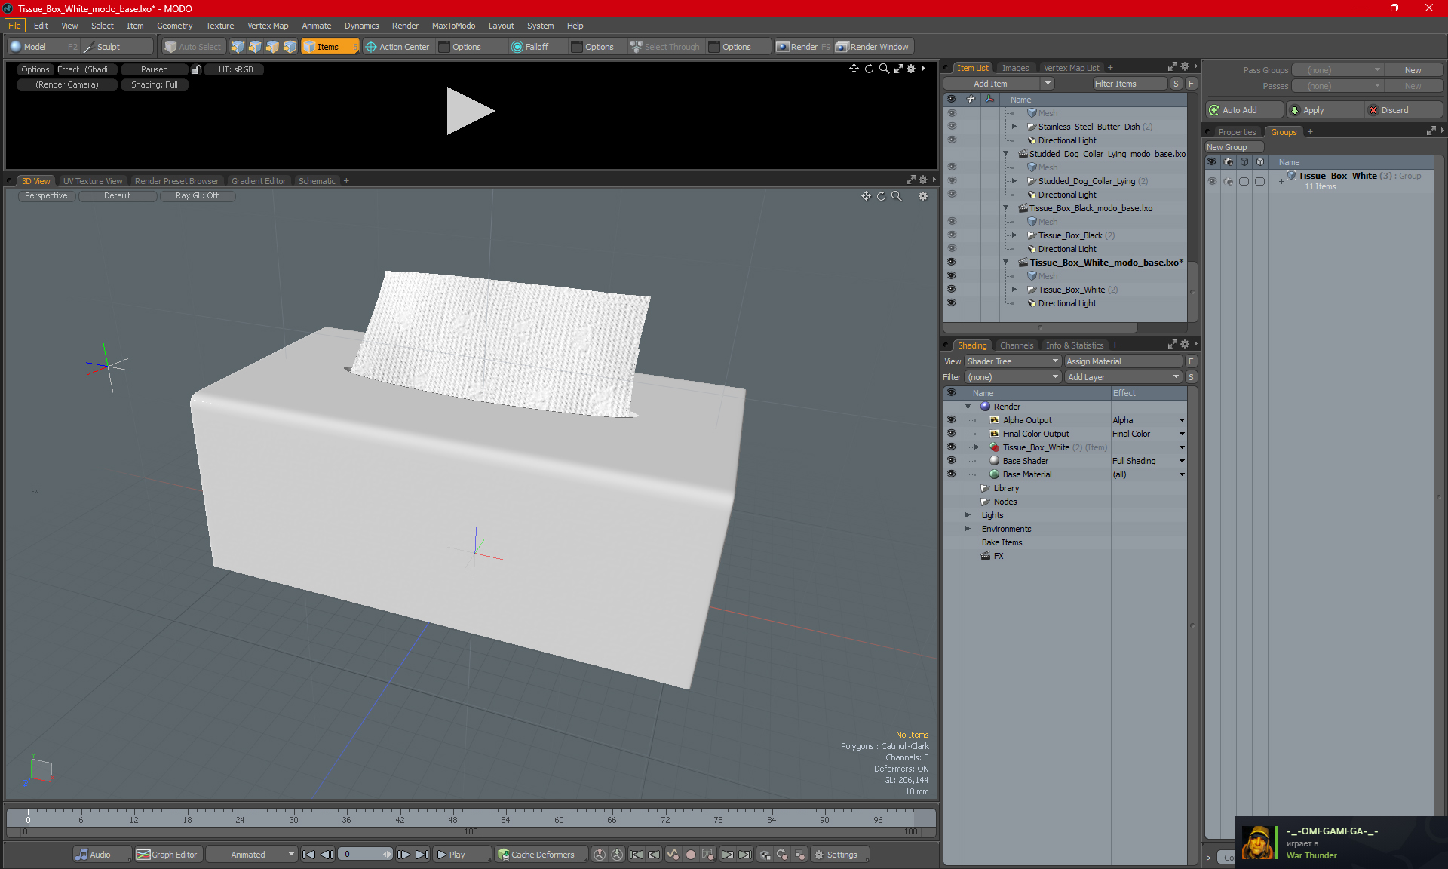
Task: Jump to last frame
Action: pos(422,855)
